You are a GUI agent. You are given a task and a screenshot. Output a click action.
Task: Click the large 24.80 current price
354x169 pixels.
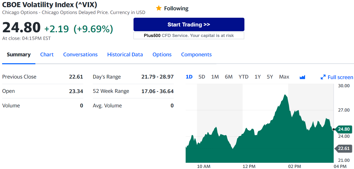pyautogui.click(x=21, y=28)
